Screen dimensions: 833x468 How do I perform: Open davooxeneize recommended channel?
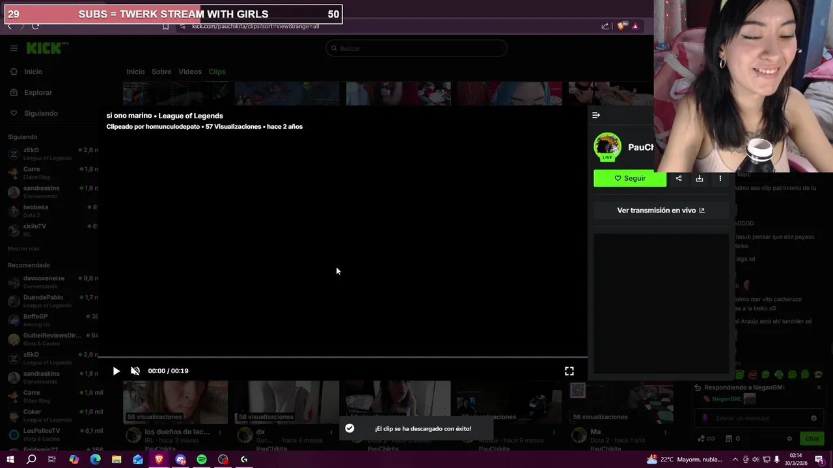click(x=52, y=281)
